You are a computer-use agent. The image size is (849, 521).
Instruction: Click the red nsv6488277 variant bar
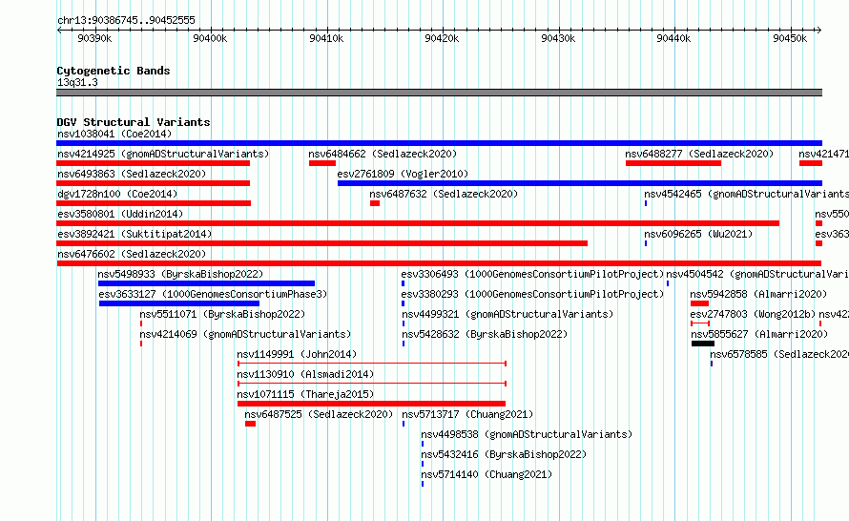[673, 163]
